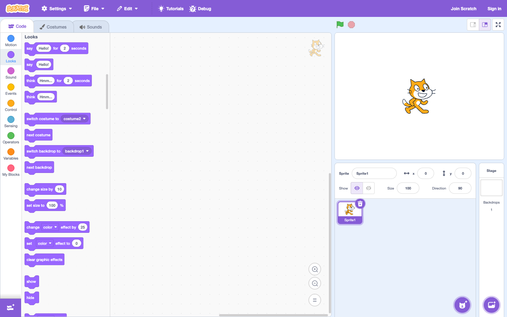Open Tutorials
507x317 pixels.
click(171, 8)
